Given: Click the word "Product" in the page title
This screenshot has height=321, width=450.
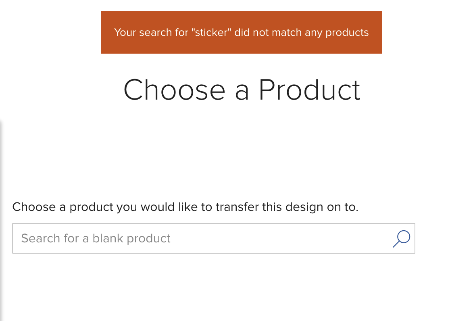Looking at the screenshot, I should [309, 90].
